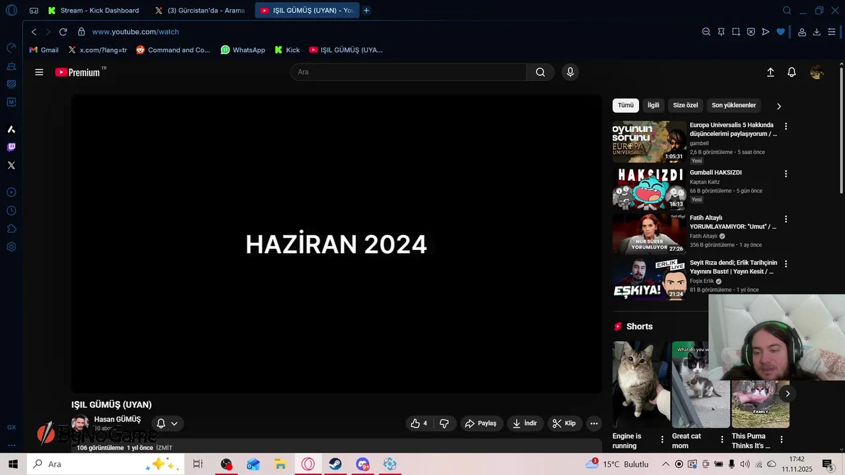Open the GX Control speedometer icon
Screen dimensions: 845x475
pos(11,48)
